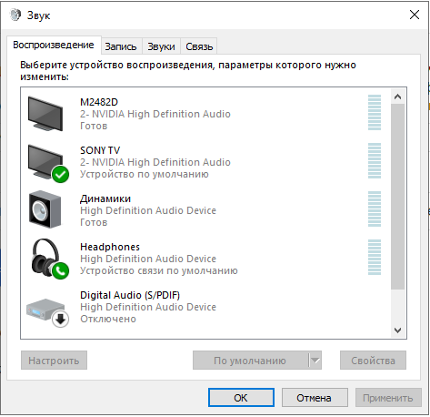Select the SONY TV device icon
430x417 pixels.
(48, 163)
